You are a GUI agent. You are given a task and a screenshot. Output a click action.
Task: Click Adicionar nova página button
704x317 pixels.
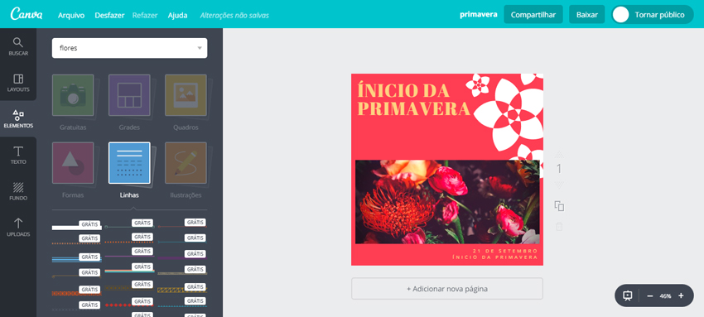[447, 289]
